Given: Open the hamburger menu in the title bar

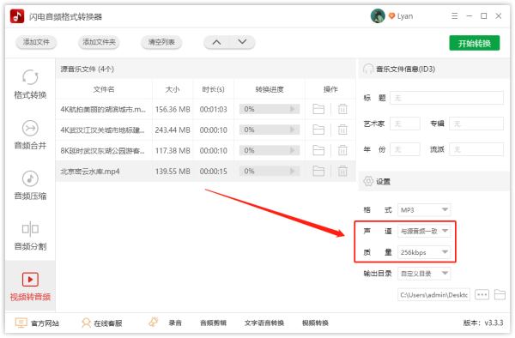Looking at the screenshot, I should tap(455, 15).
